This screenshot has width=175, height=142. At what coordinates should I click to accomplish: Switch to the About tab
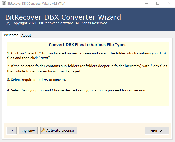[26, 35]
